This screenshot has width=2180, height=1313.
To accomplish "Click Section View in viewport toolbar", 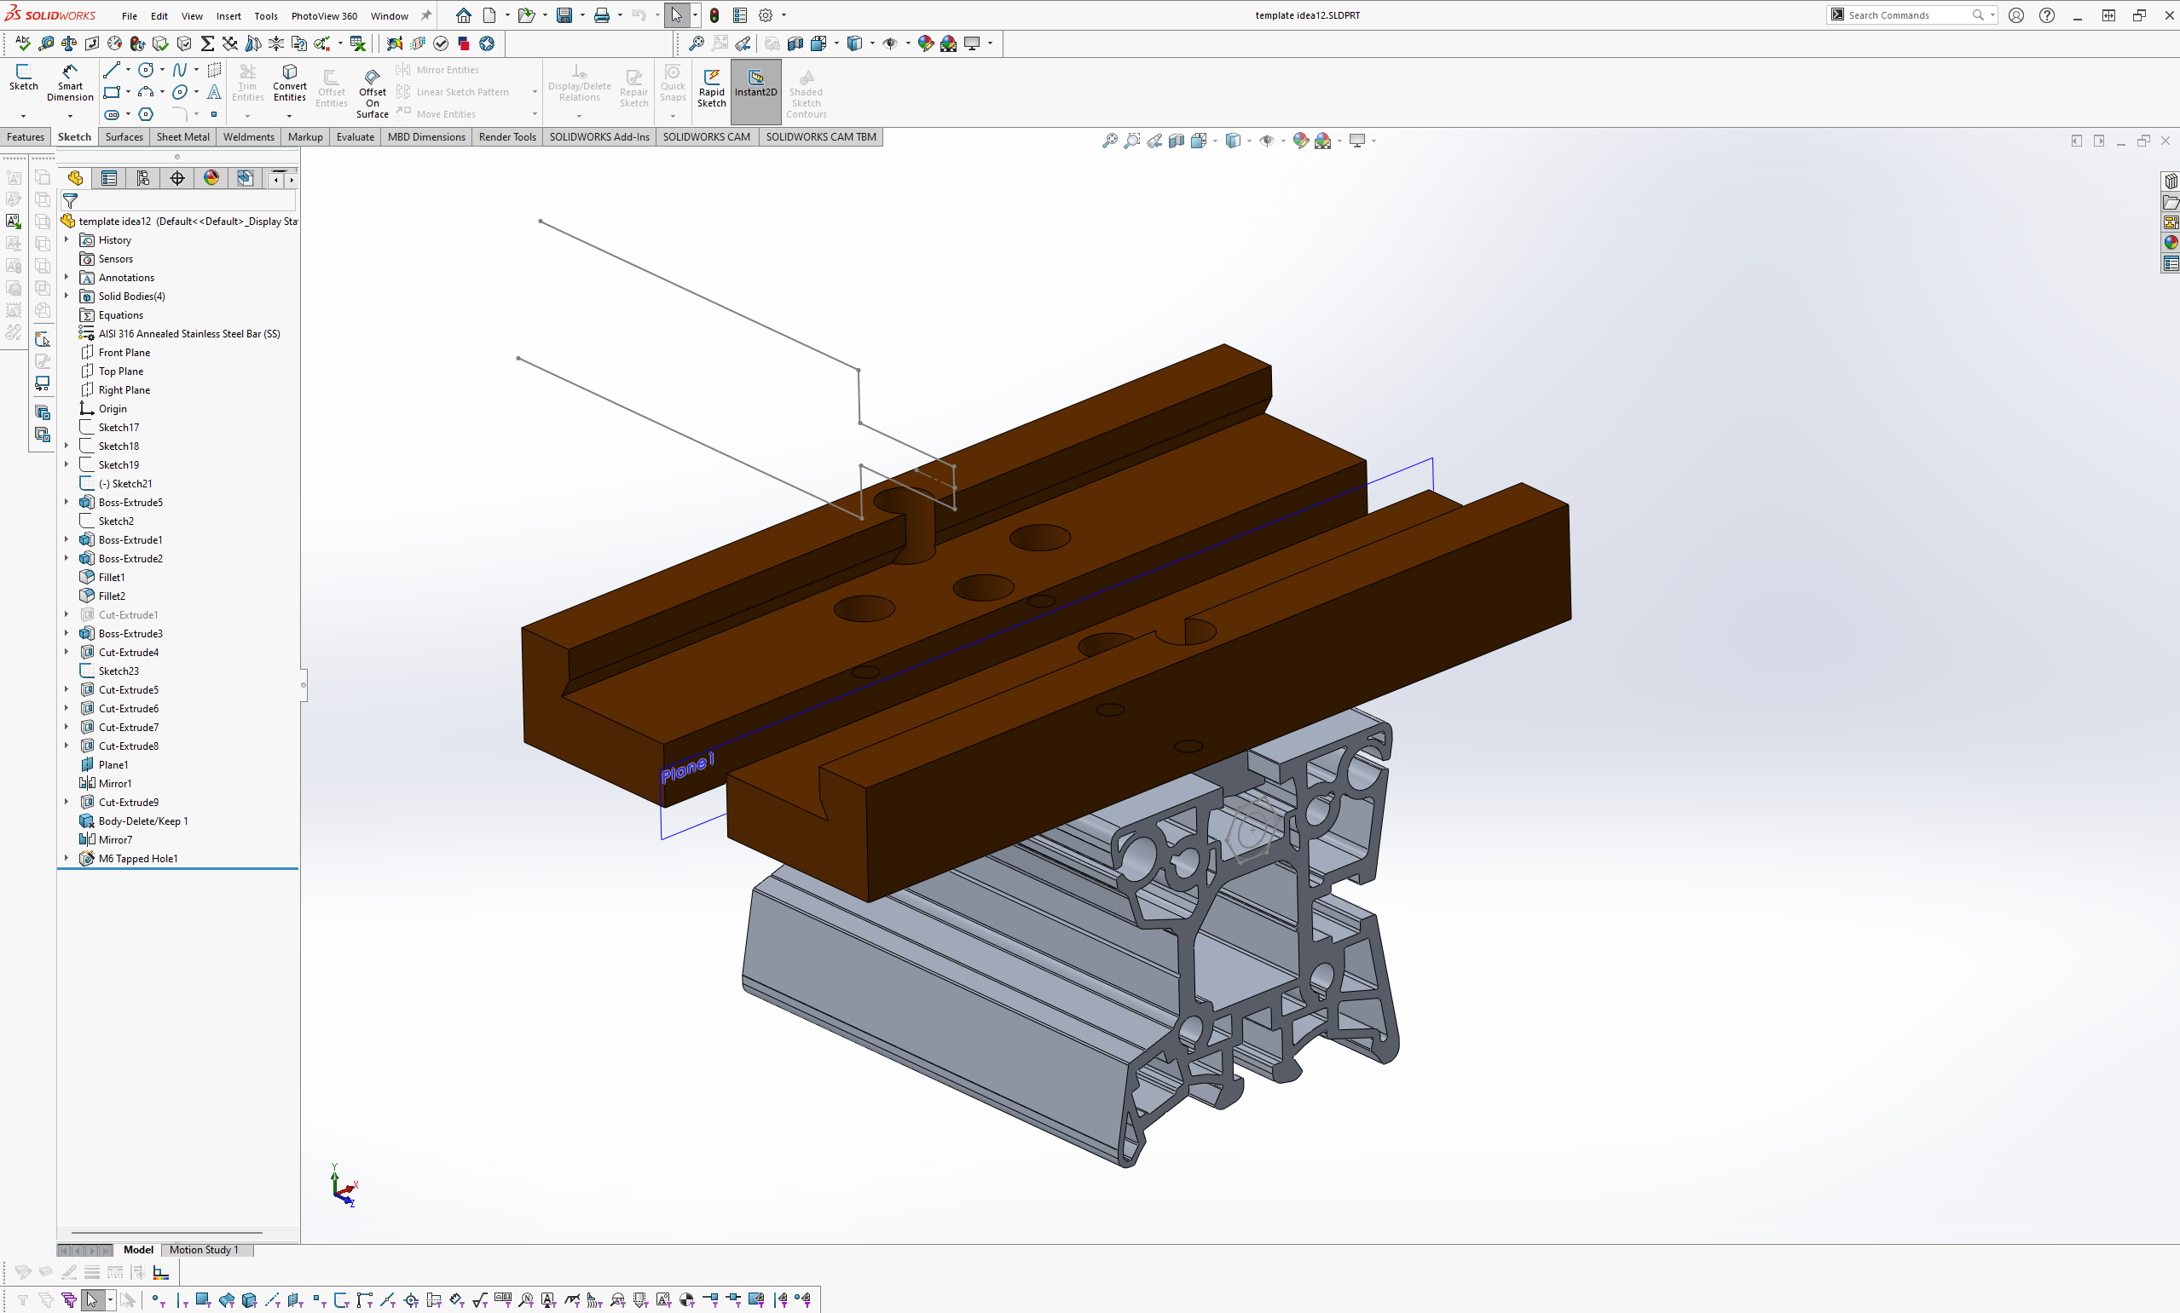I will pos(1176,141).
